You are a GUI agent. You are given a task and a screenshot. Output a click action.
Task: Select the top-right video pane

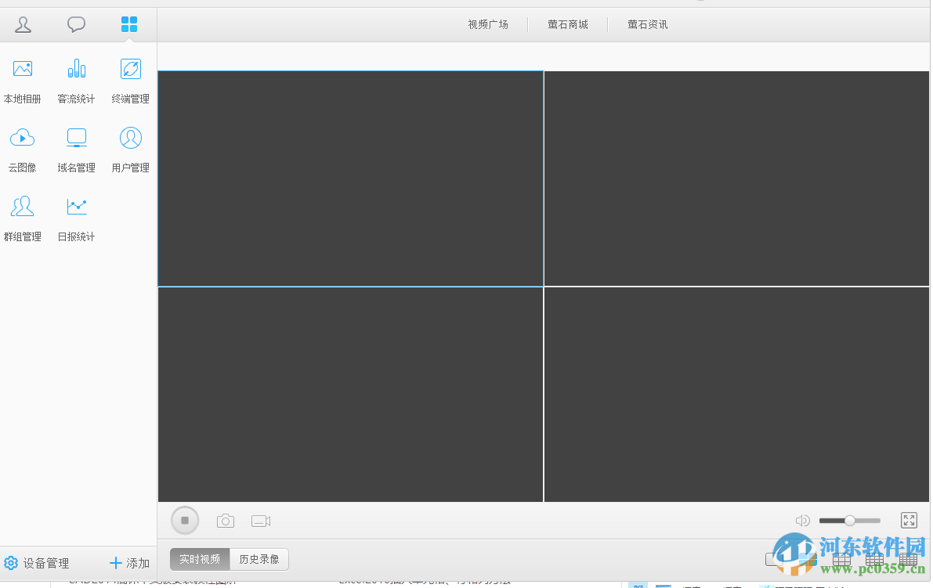click(x=736, y=179)
